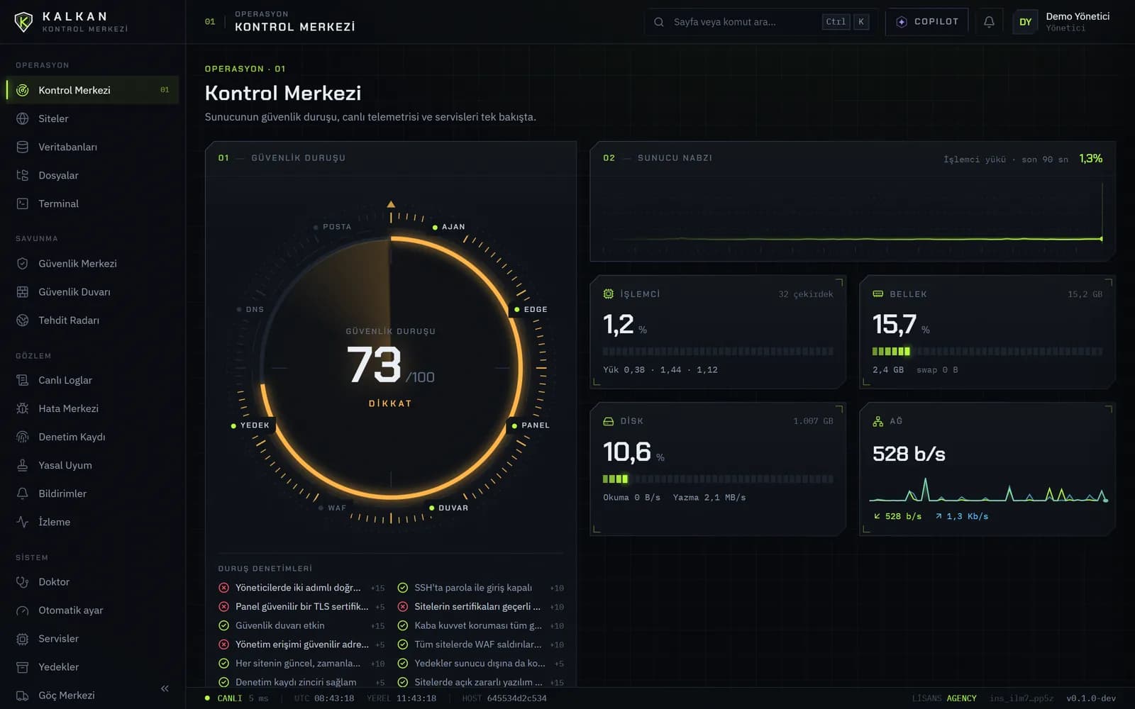Viewport: 1135px width, 709px height.
Task: Open the Yedekler archive icon
Action: [x=23, y=666]
